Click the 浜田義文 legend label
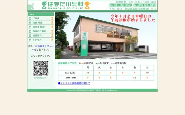 (x=104, y=63)
